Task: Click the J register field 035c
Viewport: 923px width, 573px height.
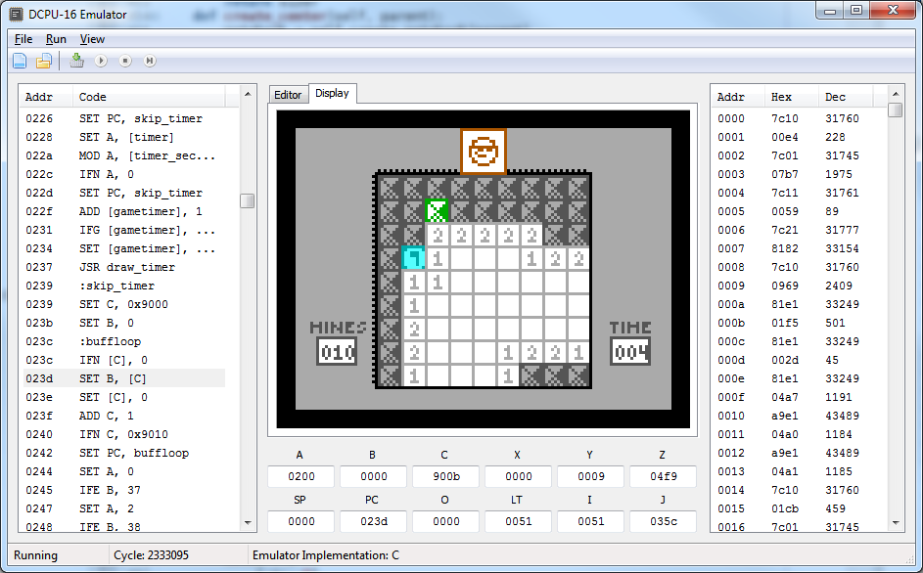Action: coord(663,521)
